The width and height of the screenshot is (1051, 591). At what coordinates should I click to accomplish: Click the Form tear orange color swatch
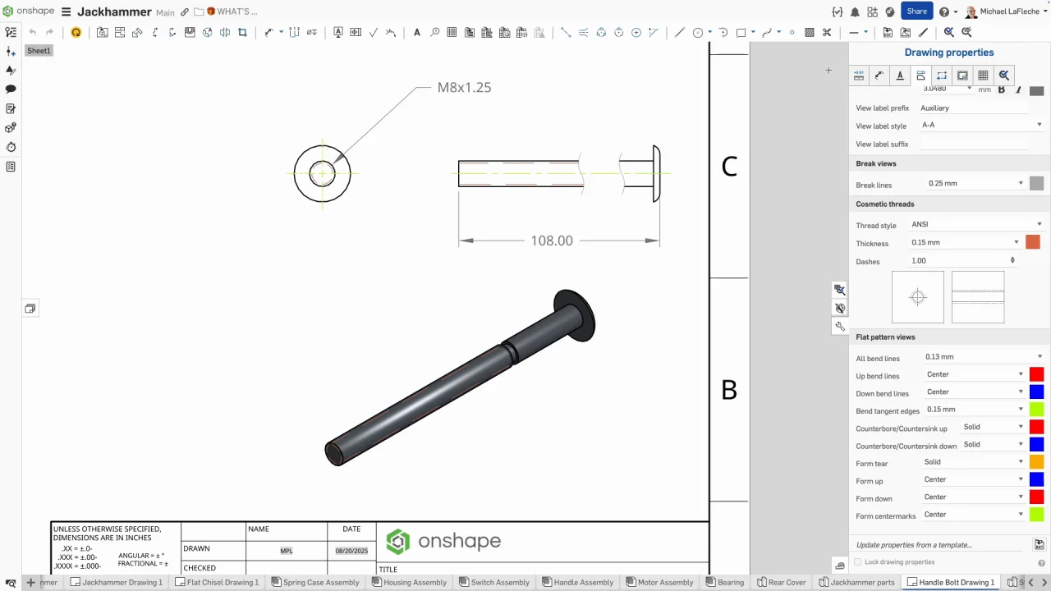[1036, 462]
